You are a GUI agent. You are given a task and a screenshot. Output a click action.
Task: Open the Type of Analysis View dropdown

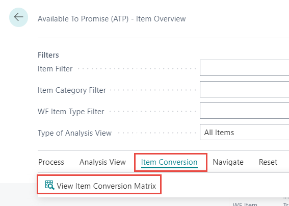pos(244,132)
